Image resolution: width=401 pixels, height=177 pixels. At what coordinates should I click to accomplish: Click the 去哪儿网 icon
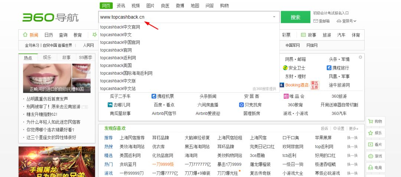pyautogui.click(x=110, y=105)
